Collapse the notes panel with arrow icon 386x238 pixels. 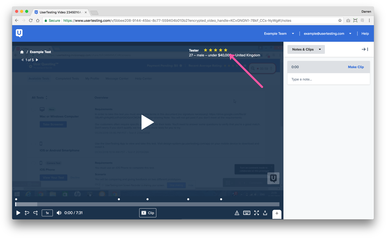[365, 49]
